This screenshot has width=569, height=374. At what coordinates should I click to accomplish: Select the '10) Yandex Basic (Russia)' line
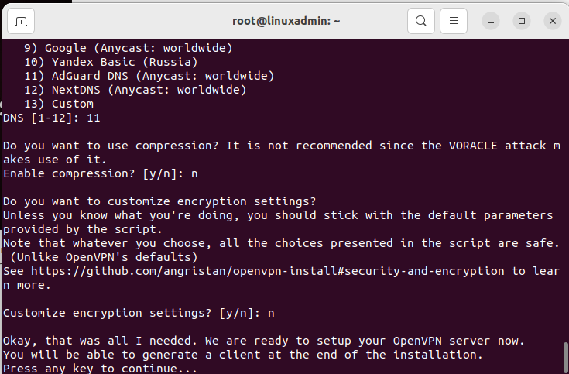coord(111,62)
